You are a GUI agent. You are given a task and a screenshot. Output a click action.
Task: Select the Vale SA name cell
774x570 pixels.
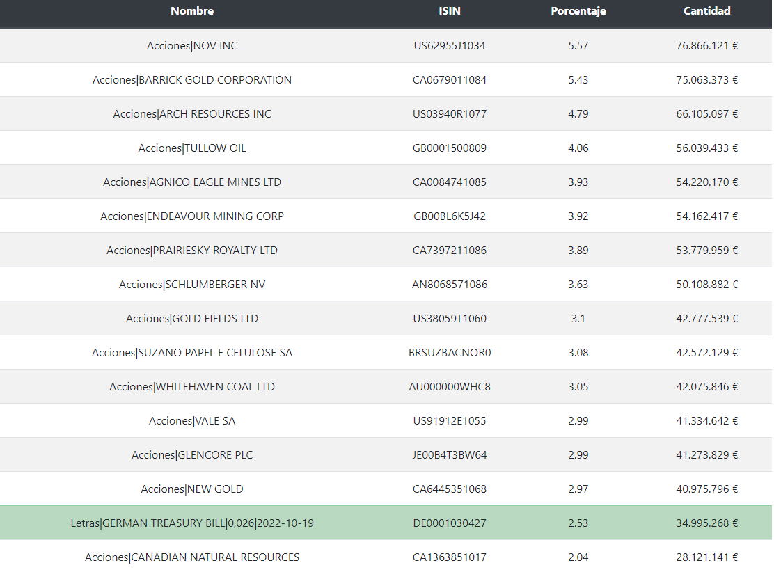tap(192, 421)
